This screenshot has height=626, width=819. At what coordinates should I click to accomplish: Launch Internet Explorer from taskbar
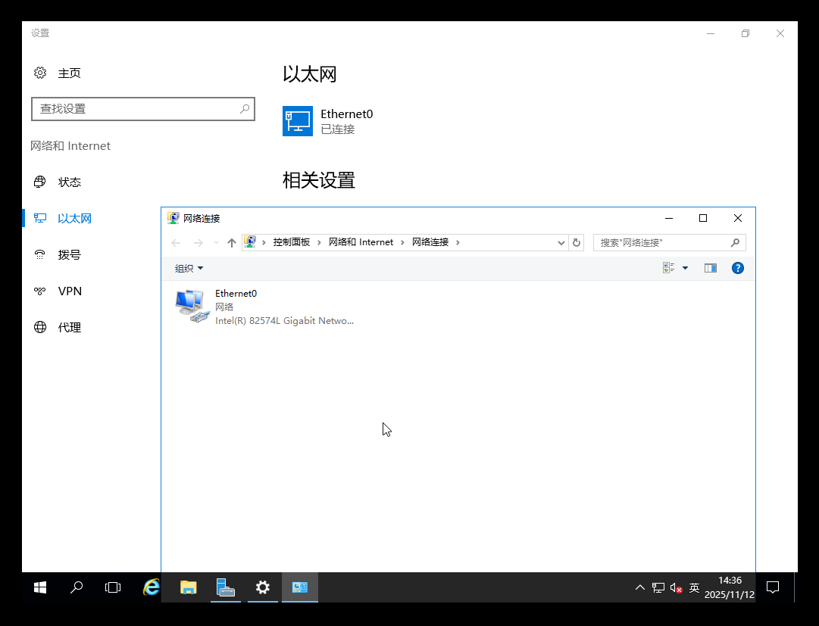(x=152, y=587)
